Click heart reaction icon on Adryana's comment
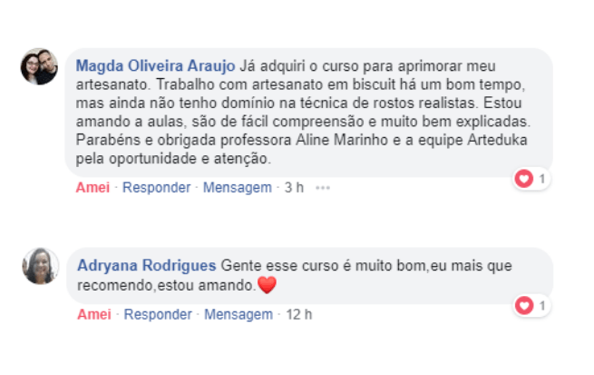The image size is (594, 375). [524, 306]
